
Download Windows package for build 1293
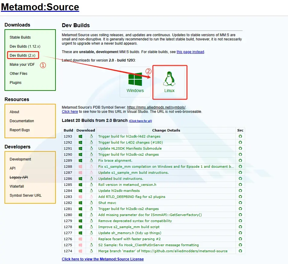point(80,136)
